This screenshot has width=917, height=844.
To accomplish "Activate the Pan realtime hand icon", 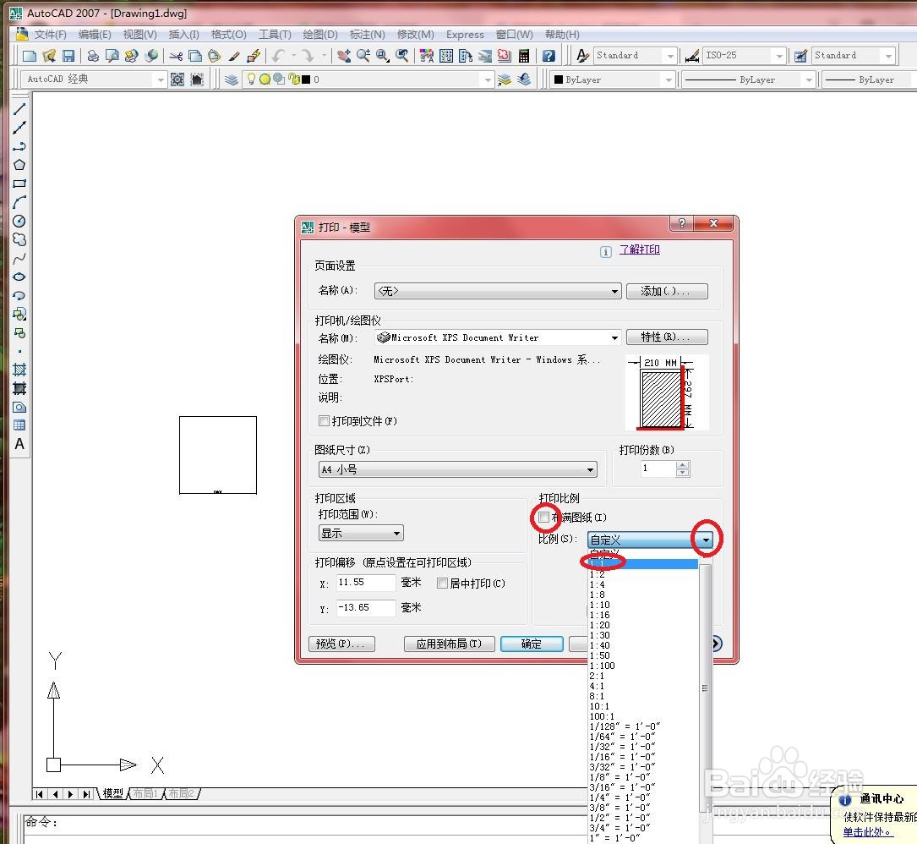I will coord(344,56).
